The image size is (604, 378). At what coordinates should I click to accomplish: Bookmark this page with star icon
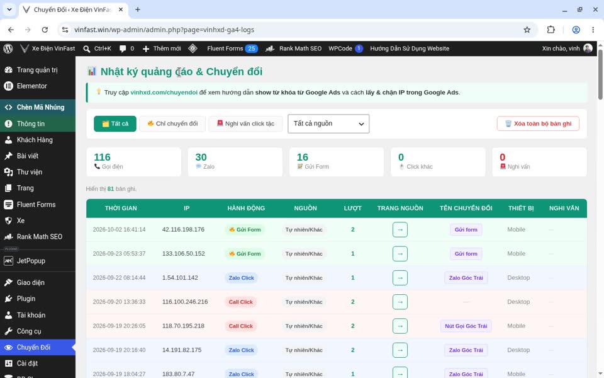tap(527, 30)
